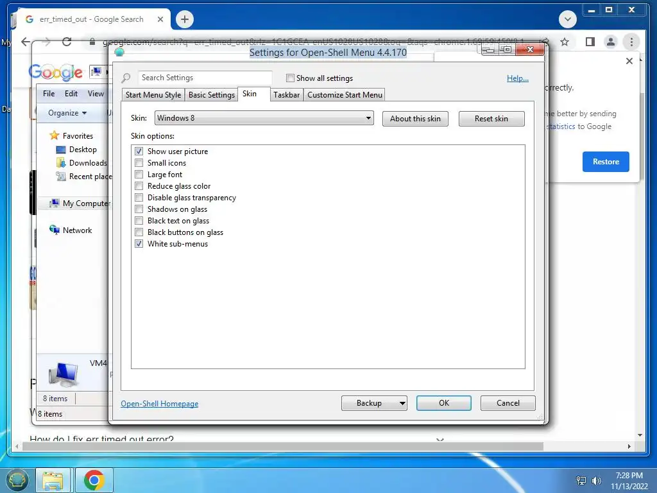This screenshot has height=493, width=657.
Task: Open a new Chrome tab with plus button
Action: click(x=185, y=19)
